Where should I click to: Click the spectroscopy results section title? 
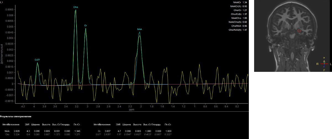(x=14, y=117)
